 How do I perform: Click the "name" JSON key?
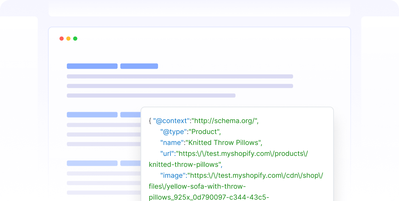point(172,143)
